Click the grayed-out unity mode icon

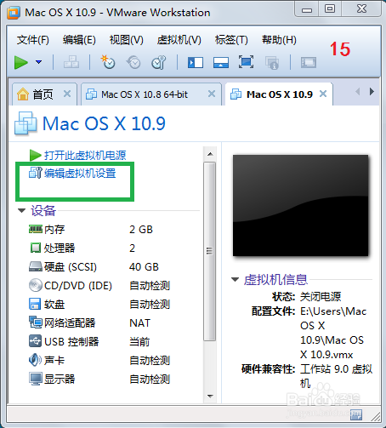[272, 63]
